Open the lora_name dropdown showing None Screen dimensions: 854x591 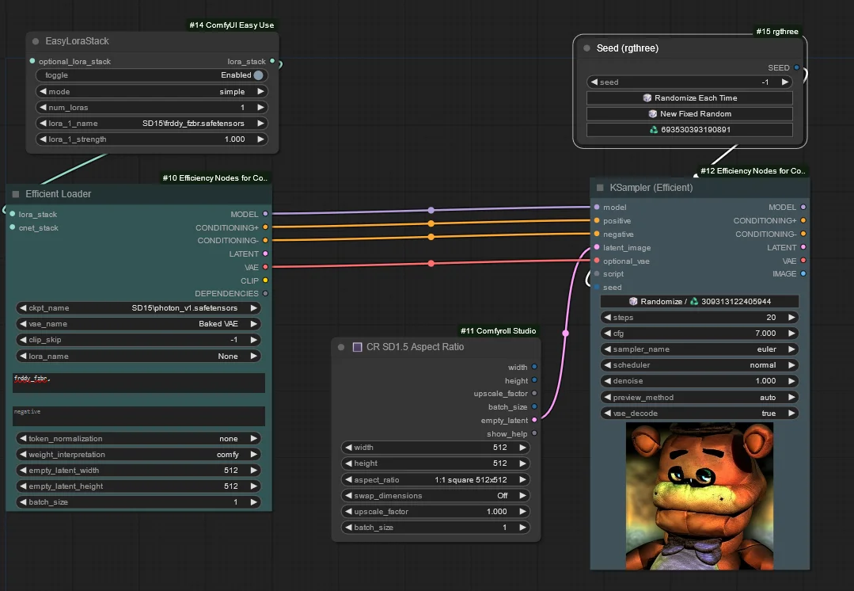[139, 356]
